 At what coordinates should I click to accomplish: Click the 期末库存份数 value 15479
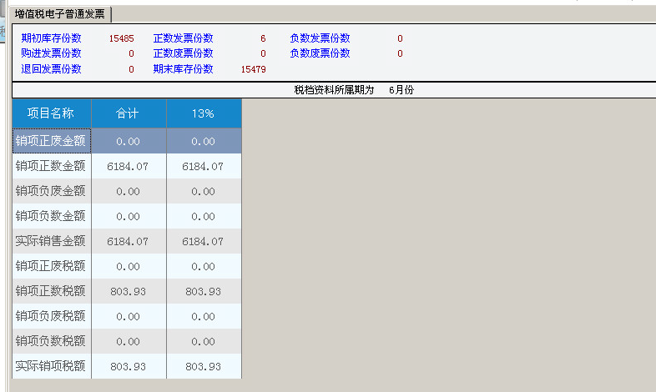tap(253, 69)
